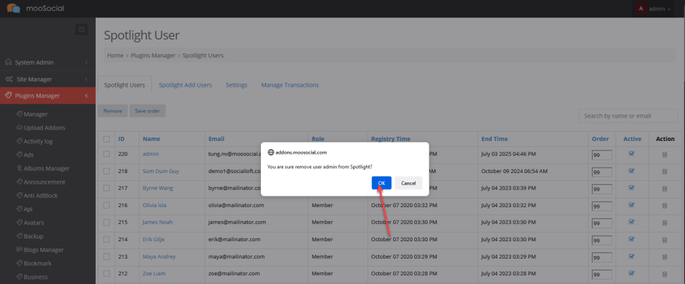Toggle active icon for Maya Andrey row
Screen dimensions: 685x284
tap(631, 256)
